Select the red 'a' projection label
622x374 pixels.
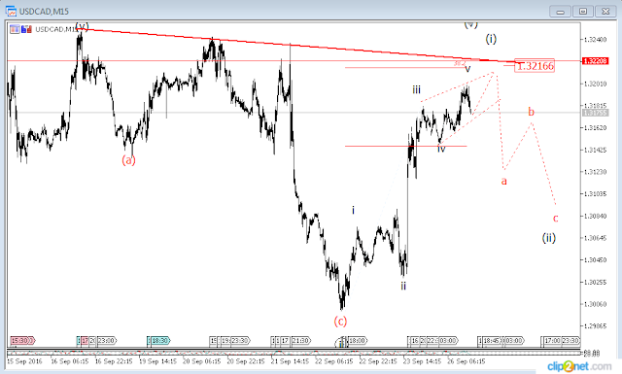pos(503,182)
